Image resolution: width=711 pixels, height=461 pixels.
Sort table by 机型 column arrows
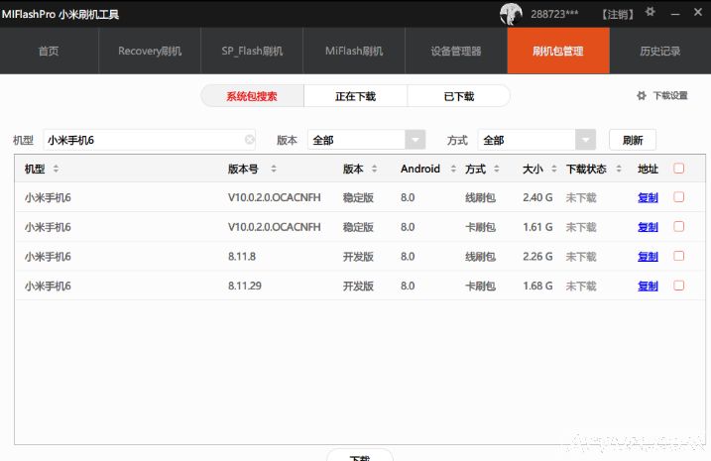coord(57,170)
